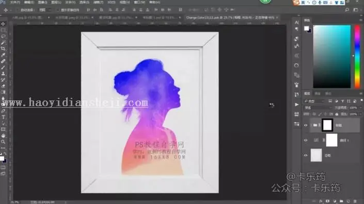
Task: Toggle layer filtering switch on or off
Action: (361, 101)
